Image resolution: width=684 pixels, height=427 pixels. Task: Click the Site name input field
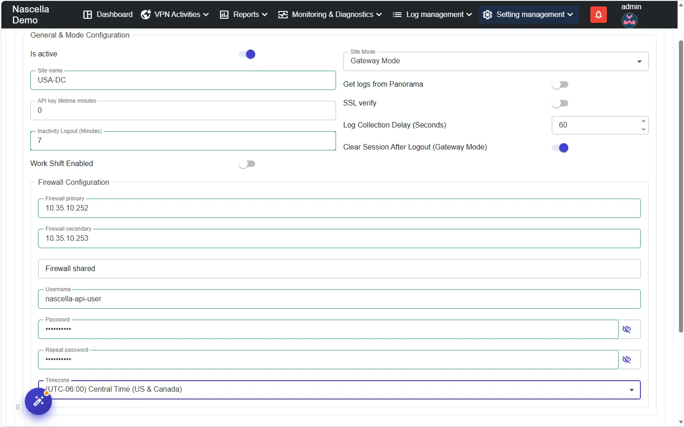tap(183, 80)
